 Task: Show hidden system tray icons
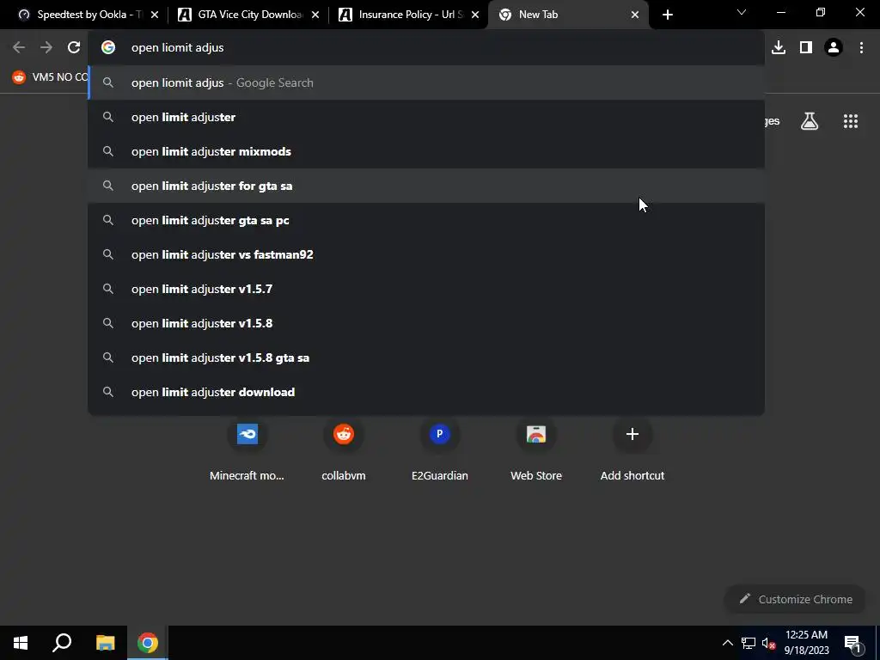727,643
